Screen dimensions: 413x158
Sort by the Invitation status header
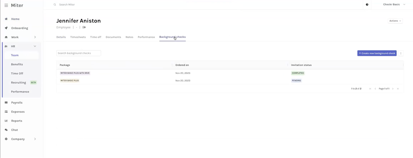(301, 65)
